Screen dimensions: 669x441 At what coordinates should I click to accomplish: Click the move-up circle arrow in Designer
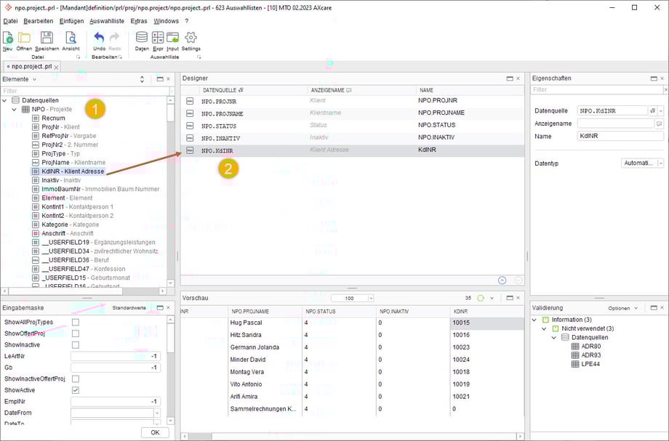coord(502,280)
